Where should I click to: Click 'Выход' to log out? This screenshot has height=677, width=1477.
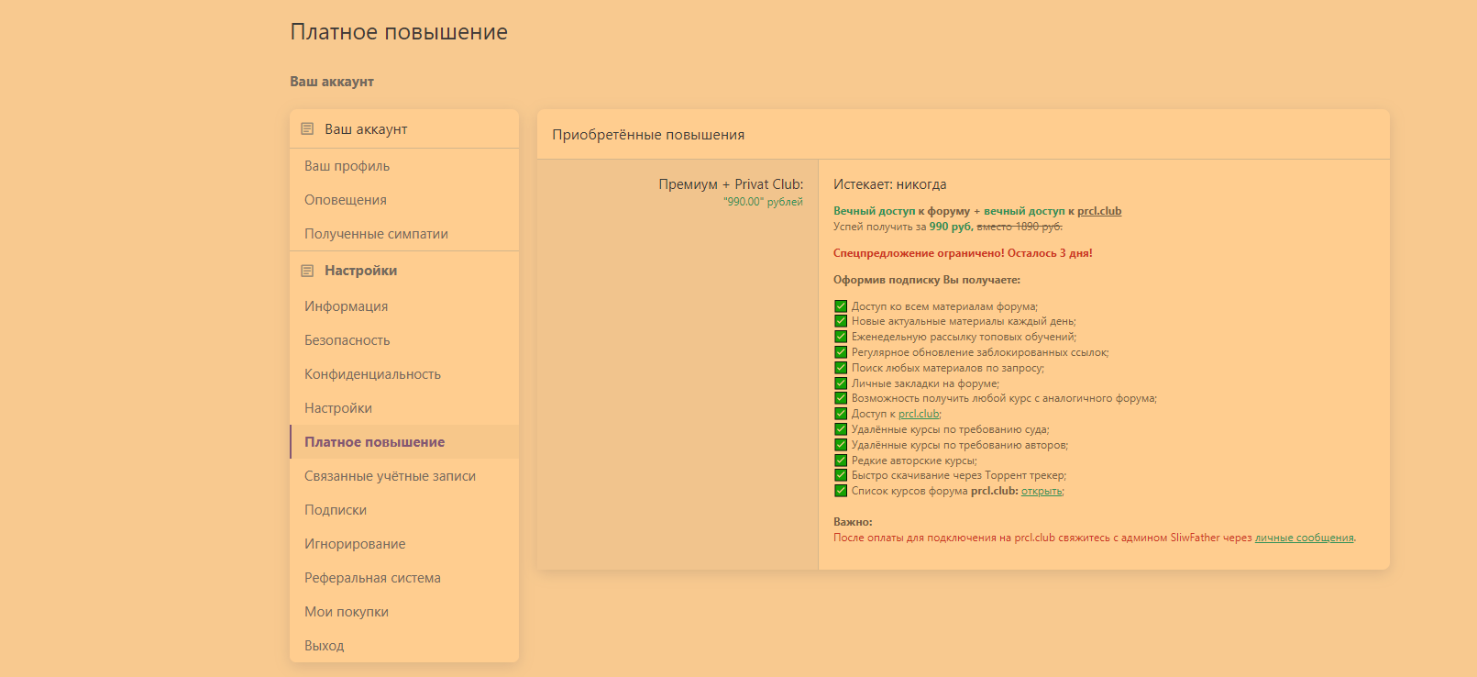(x=325, y=646)
